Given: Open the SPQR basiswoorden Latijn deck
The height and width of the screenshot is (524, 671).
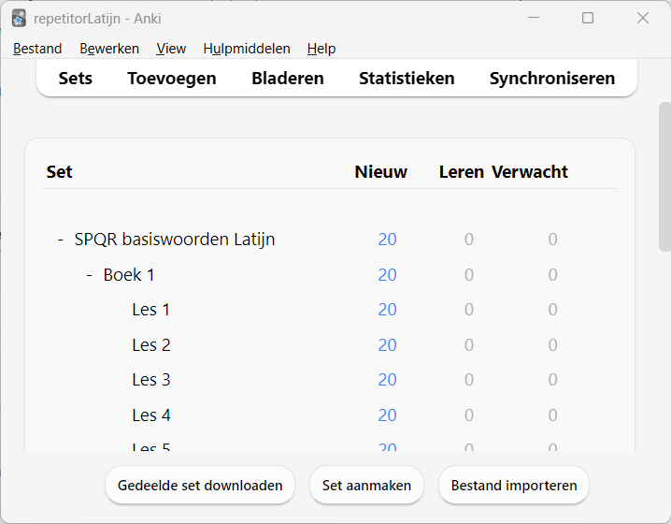Looking at the screenshot, I should tap(175, 240).
